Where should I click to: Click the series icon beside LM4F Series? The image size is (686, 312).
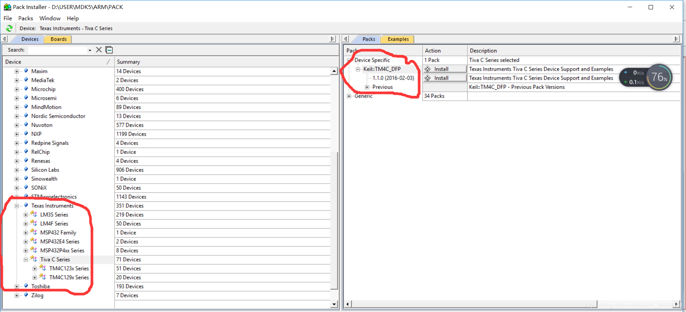(34, 223)
